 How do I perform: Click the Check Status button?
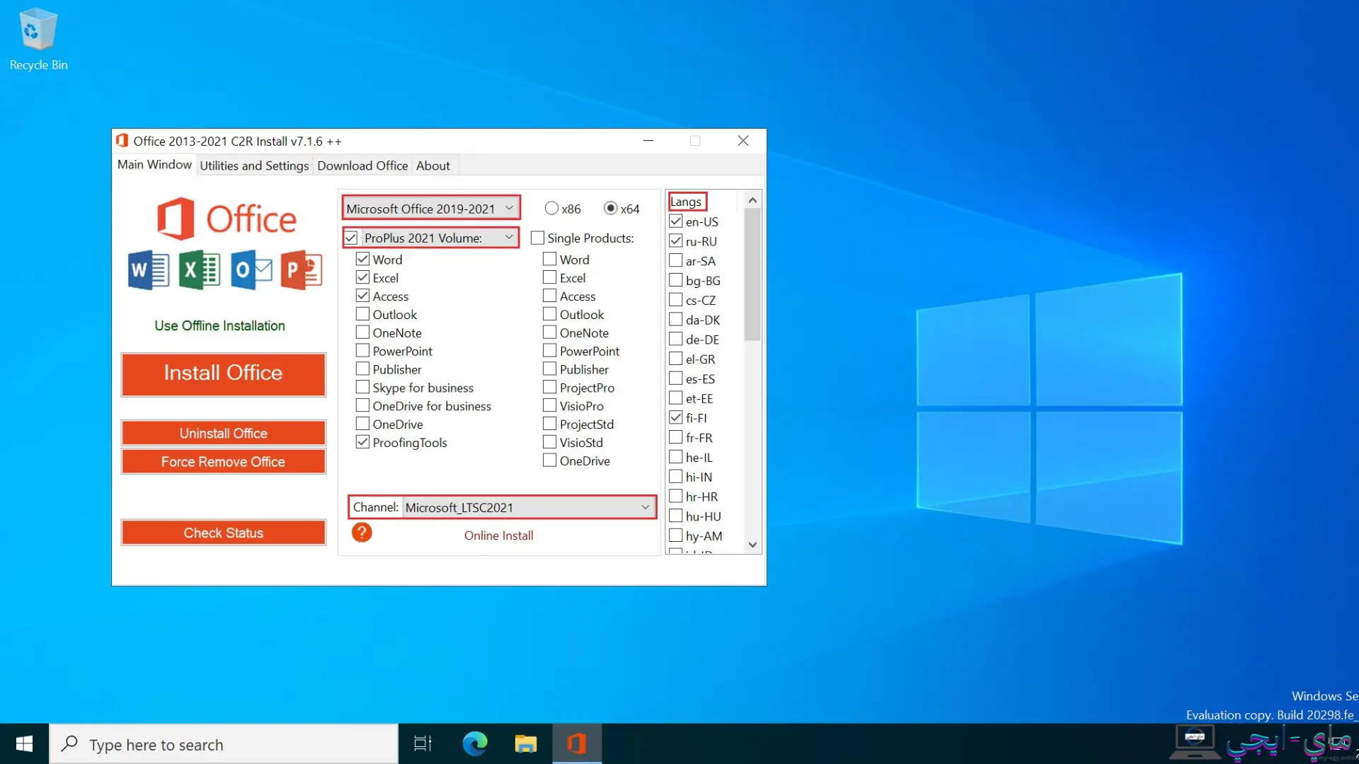pos(223,533)
